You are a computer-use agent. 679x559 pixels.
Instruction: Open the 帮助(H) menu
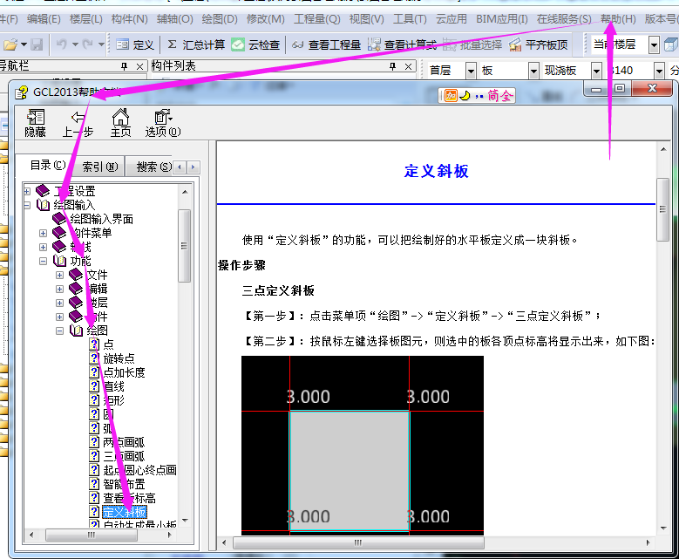[x=617, y=18]
